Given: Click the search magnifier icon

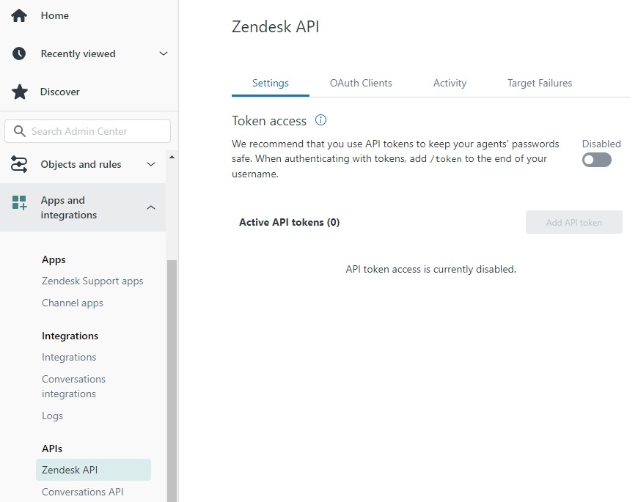Looking at the screenshot, I should pyautogui.click(x=19, y=131).
